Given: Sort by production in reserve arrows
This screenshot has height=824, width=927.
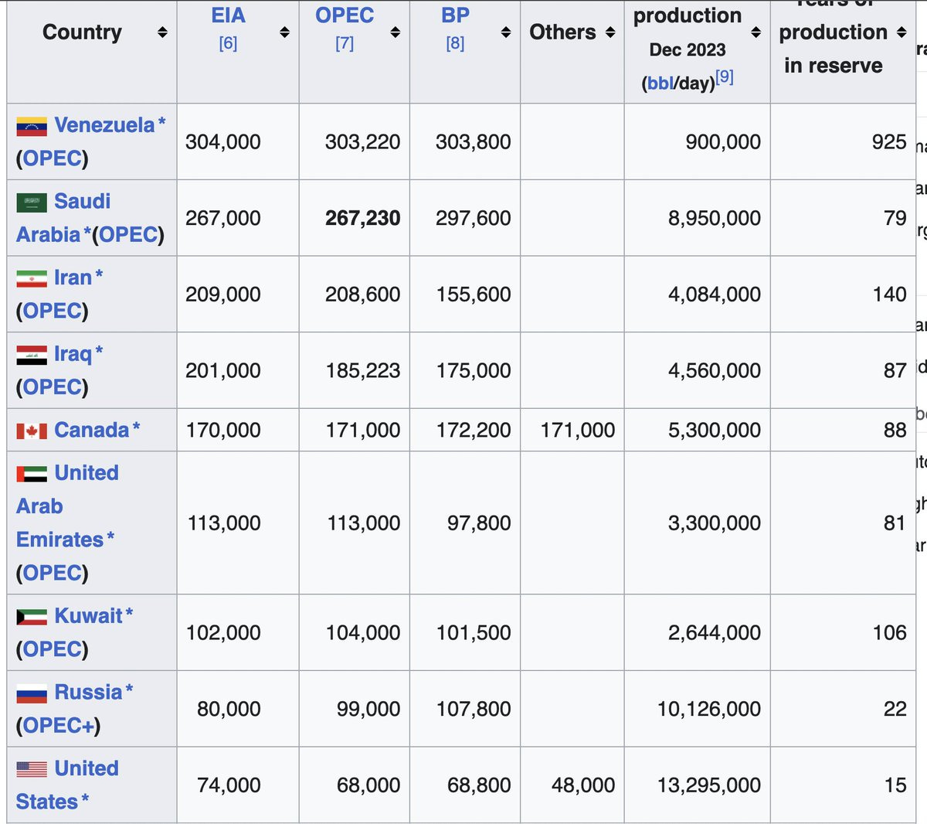Looking at the screenshot, I should point(902,32).
